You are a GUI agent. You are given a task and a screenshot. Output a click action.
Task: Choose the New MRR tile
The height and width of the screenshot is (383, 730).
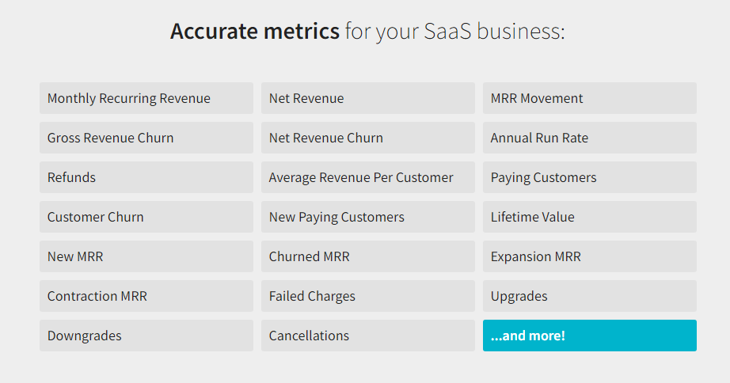point(146,256)
